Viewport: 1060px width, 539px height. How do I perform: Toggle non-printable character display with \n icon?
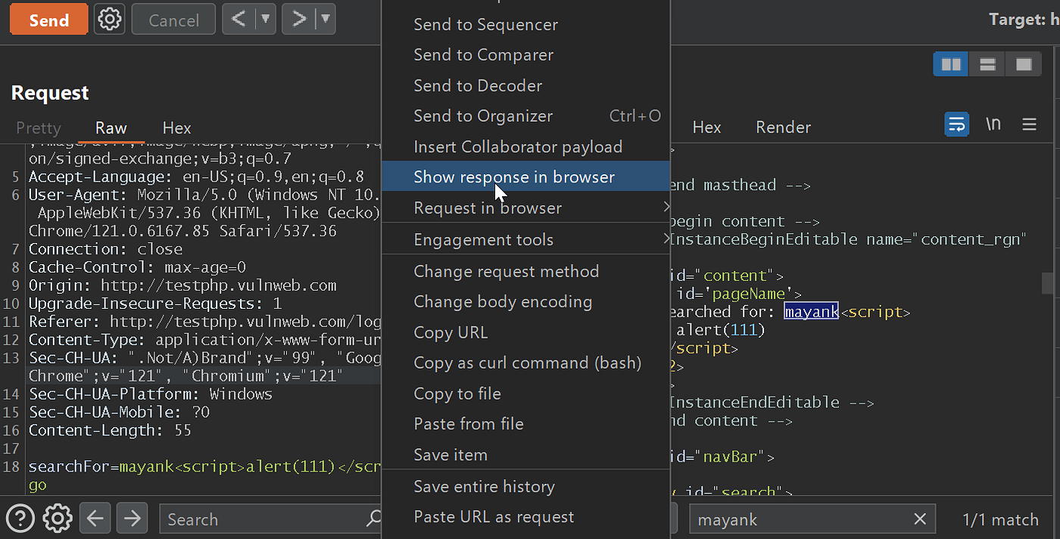click(x=993, y=123)
